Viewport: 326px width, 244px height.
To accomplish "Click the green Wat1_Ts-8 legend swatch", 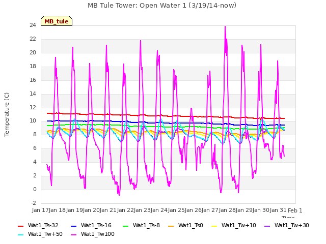I will 126,226.
